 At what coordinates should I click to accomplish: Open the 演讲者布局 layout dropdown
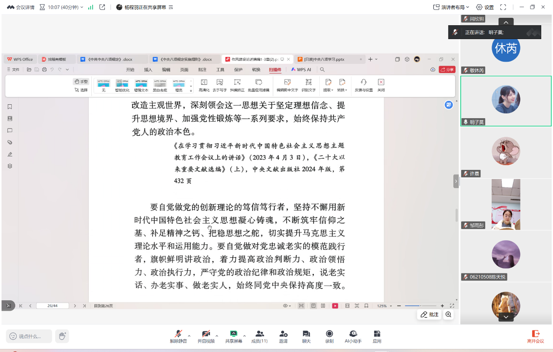[x=451, y=7]
